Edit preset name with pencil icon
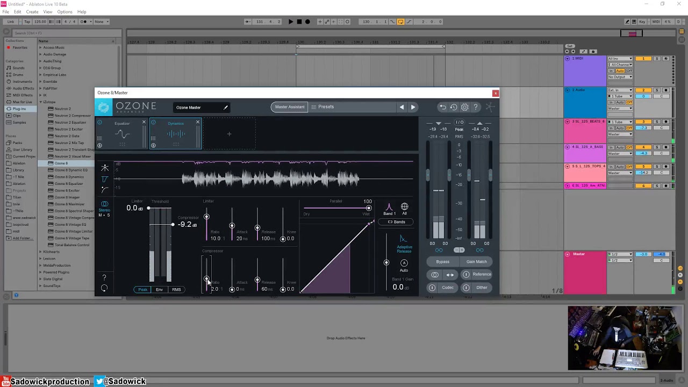Image resolution: width=688 pixels, height=387 pixels. (226, 107)
